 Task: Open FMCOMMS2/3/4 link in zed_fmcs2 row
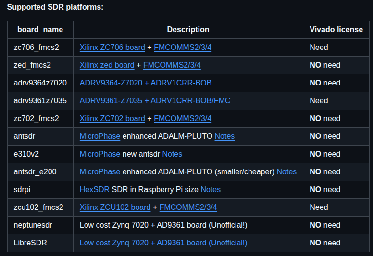click(172, 65)
